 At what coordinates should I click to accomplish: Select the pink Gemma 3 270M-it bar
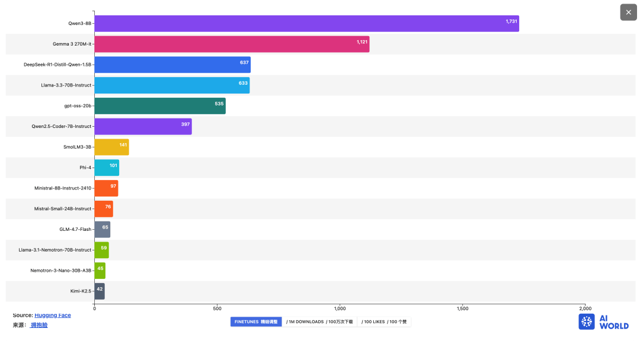pyautogui.click(x=232, y=44)
